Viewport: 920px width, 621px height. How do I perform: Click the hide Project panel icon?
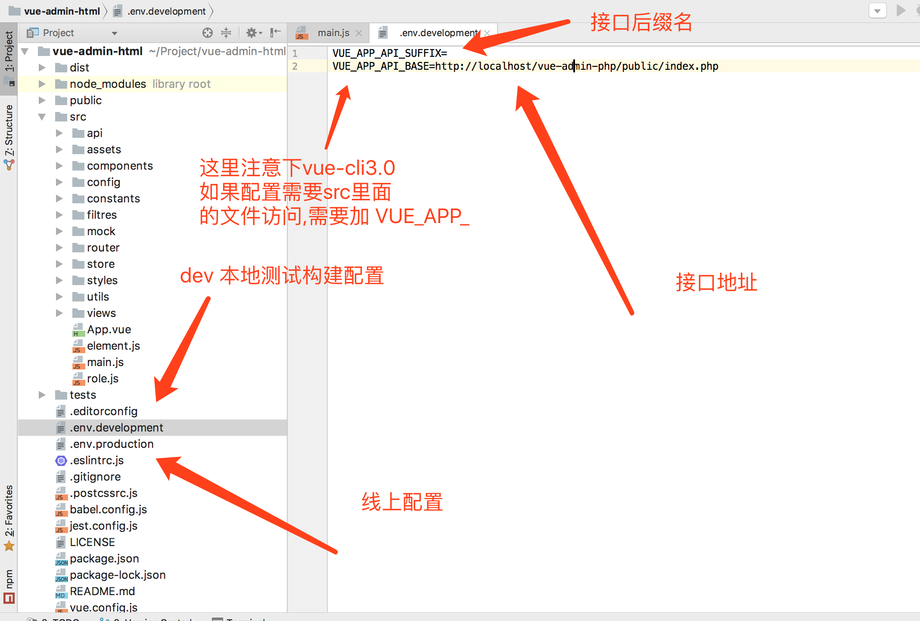click(x=275, y=33)
